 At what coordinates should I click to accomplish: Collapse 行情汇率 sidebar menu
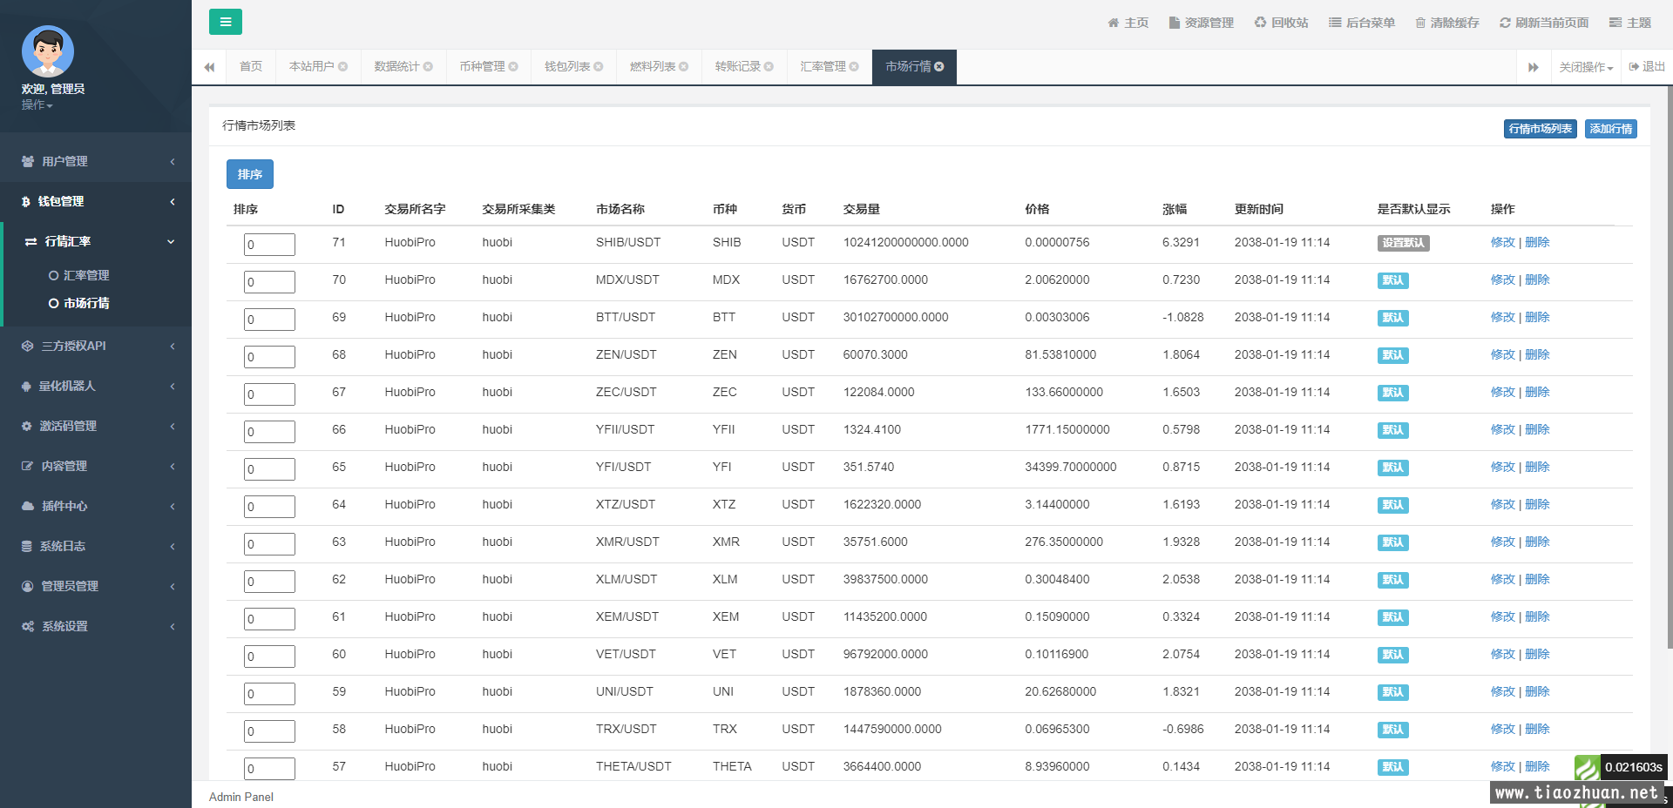(x=96, y=241)
